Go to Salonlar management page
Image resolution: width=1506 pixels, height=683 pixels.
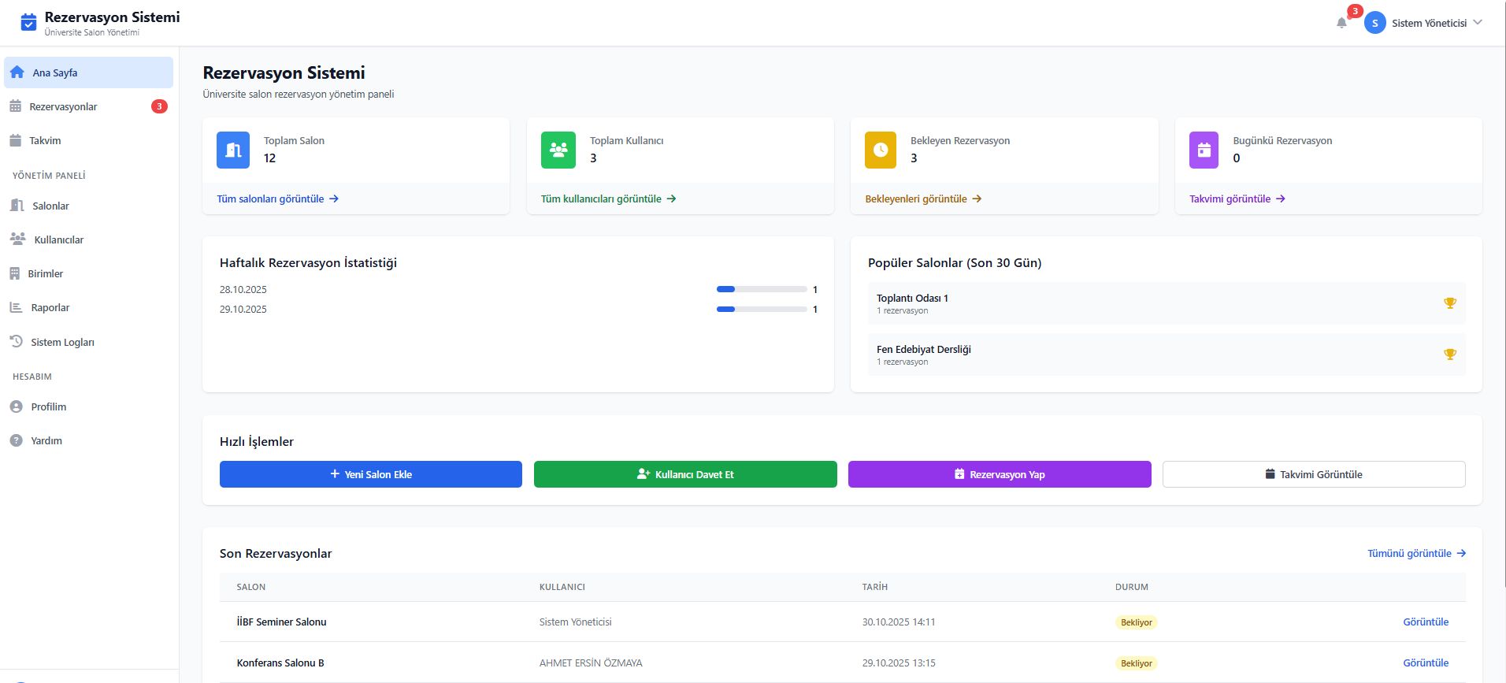click(x=88, y=206)
